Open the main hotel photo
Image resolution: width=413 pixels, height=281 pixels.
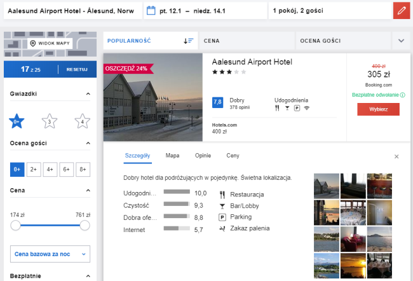(x=152, y=97)
